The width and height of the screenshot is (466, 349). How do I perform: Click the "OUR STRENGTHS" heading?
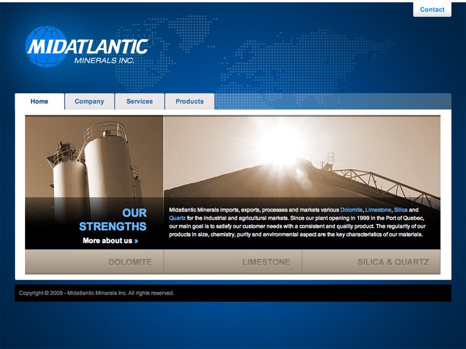click(x=113, y=219)
